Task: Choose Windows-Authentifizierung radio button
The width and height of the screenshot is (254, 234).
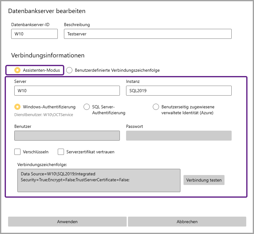Action: (x=18, y=107)
